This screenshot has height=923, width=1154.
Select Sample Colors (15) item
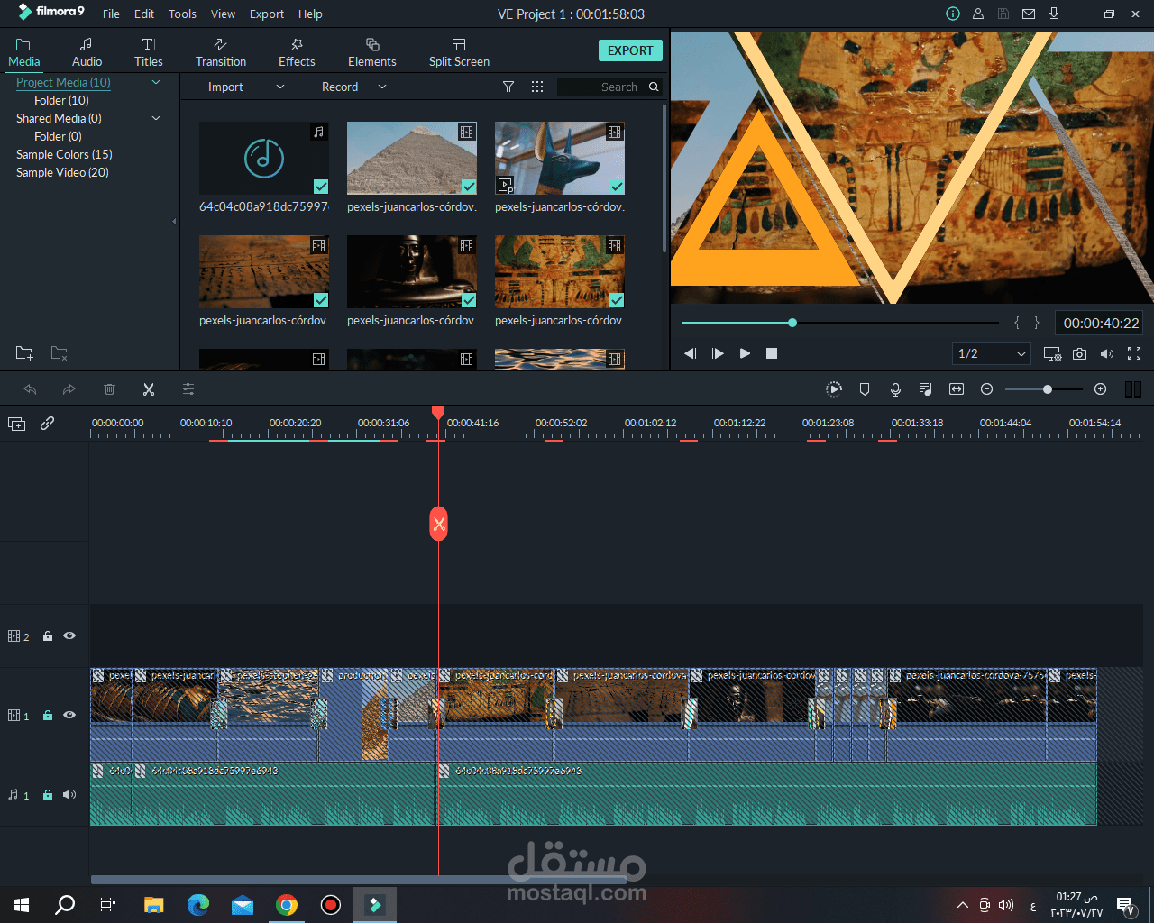point(64,154)
